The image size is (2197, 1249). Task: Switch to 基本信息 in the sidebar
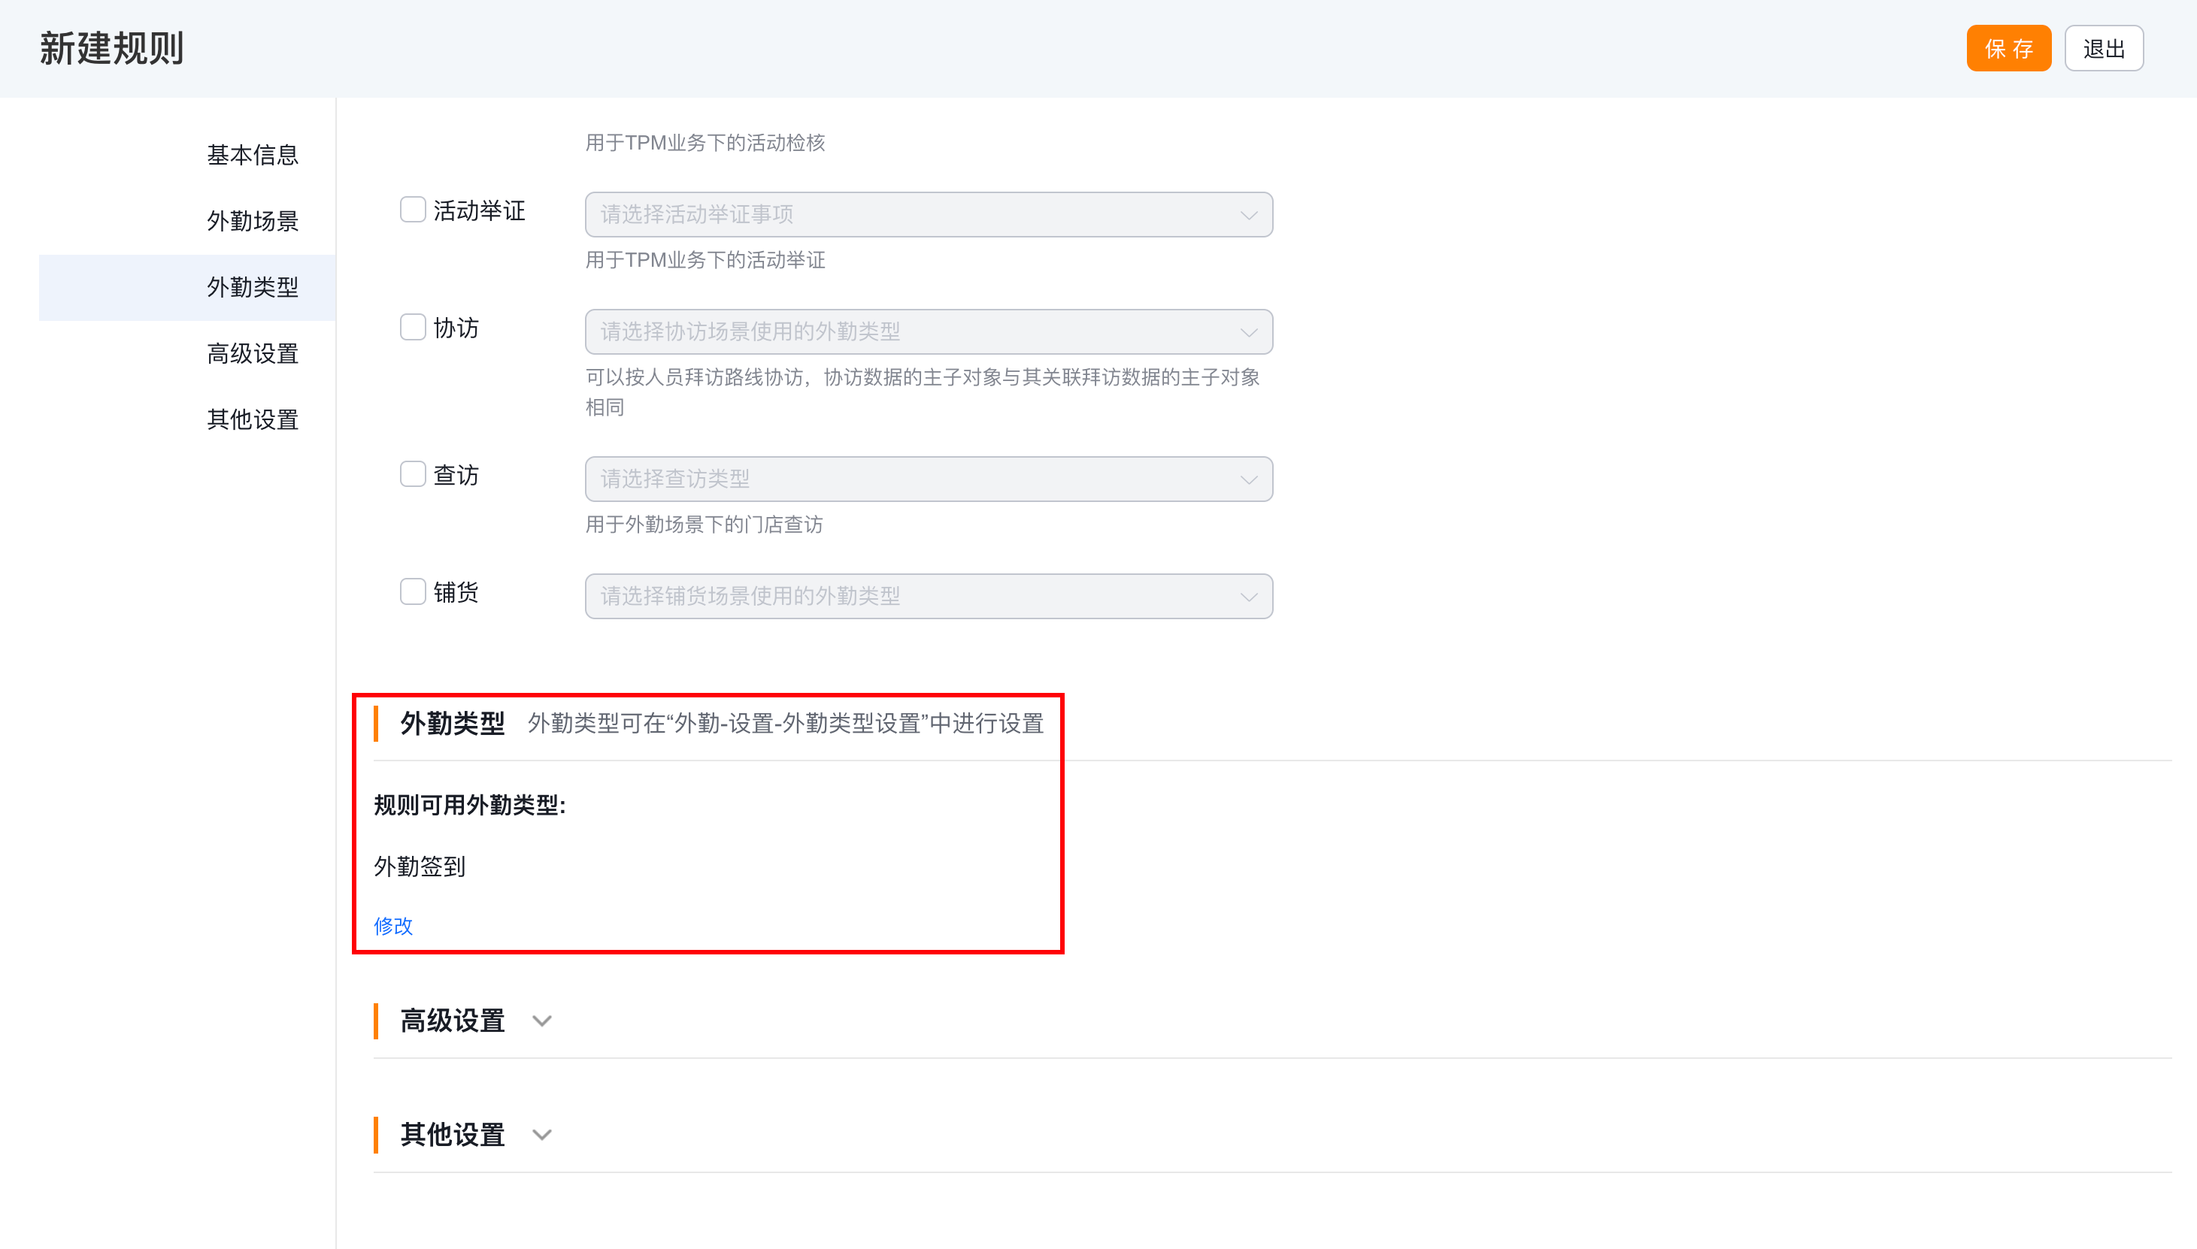tap(253, 154)
